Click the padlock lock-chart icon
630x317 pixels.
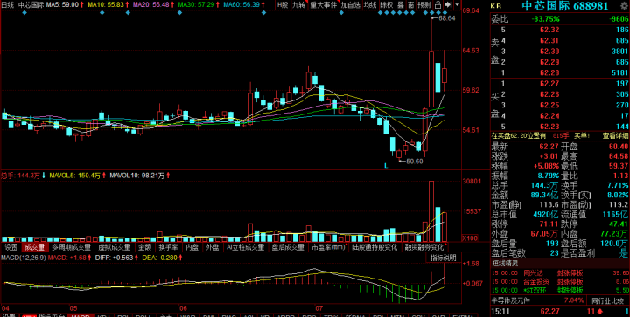point(438,5)
